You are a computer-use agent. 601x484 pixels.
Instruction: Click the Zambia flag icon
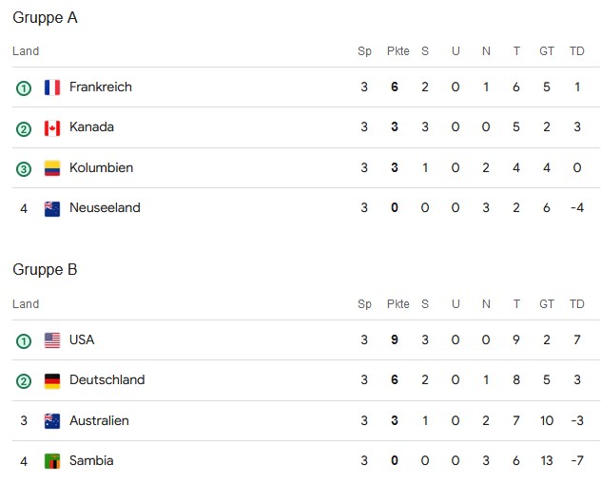[x=52, y=461]
